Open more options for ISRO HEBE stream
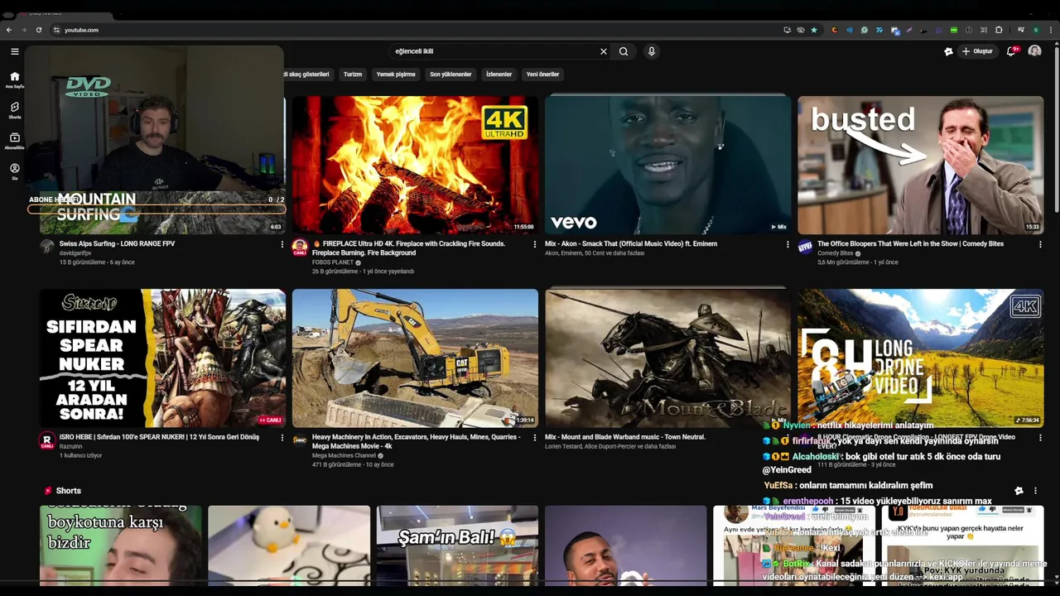1060x596 pixels. (x=282, y=438)
